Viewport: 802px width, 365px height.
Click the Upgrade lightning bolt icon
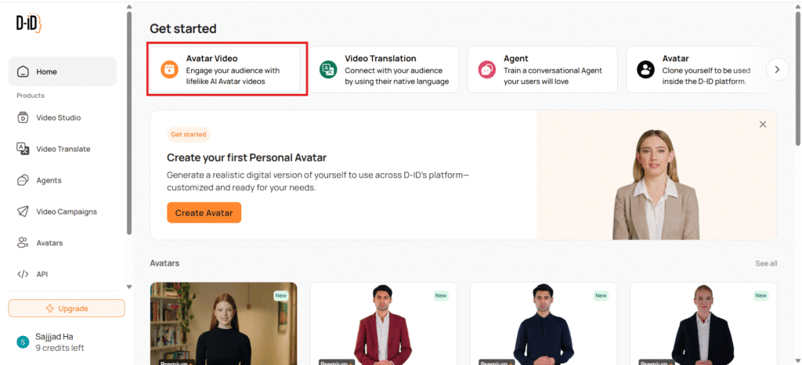click(49, 309)
